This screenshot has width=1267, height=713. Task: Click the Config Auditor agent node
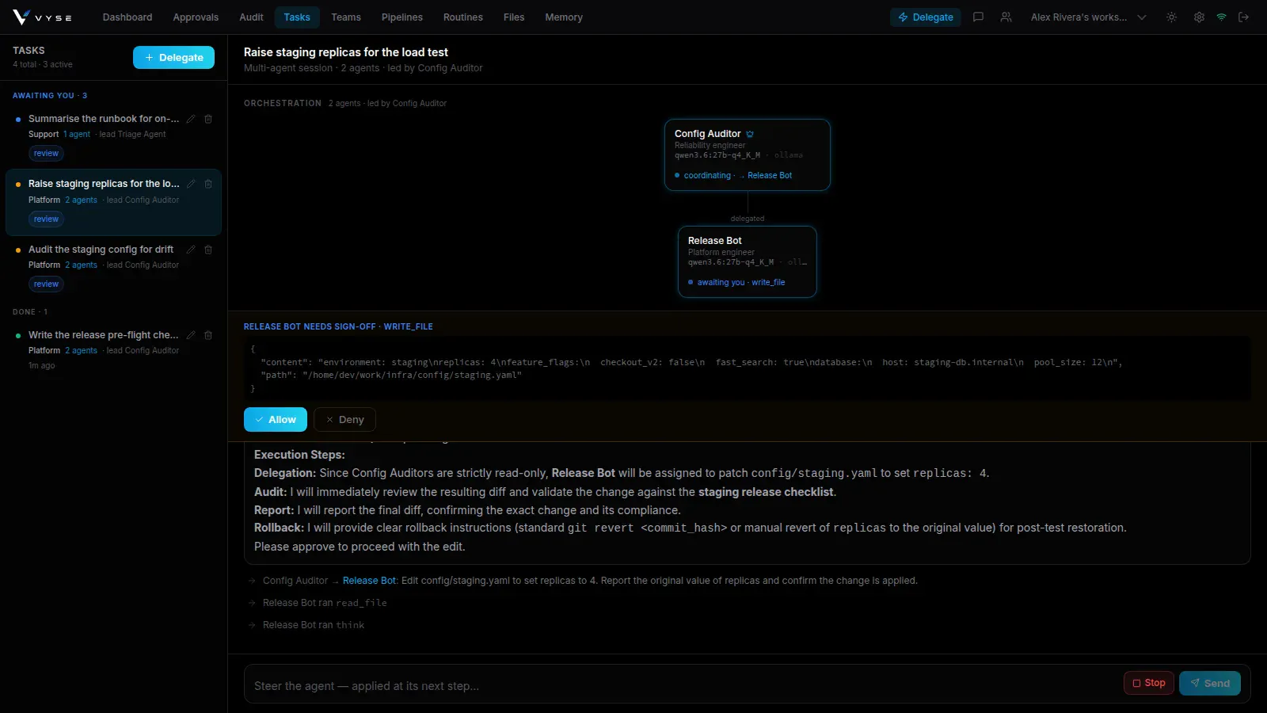748,155
